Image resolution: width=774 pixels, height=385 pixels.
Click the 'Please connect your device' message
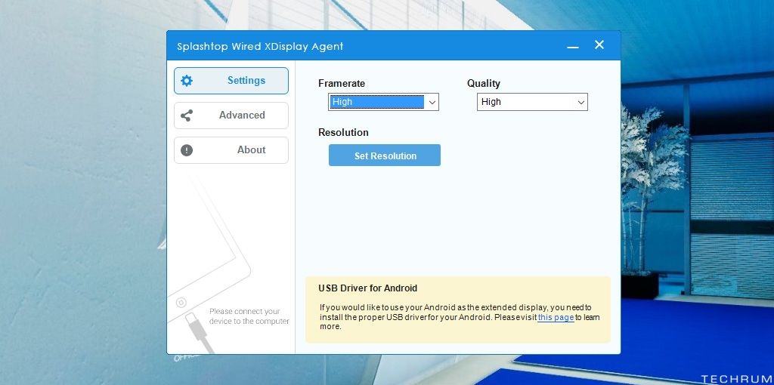coord(249,316)
